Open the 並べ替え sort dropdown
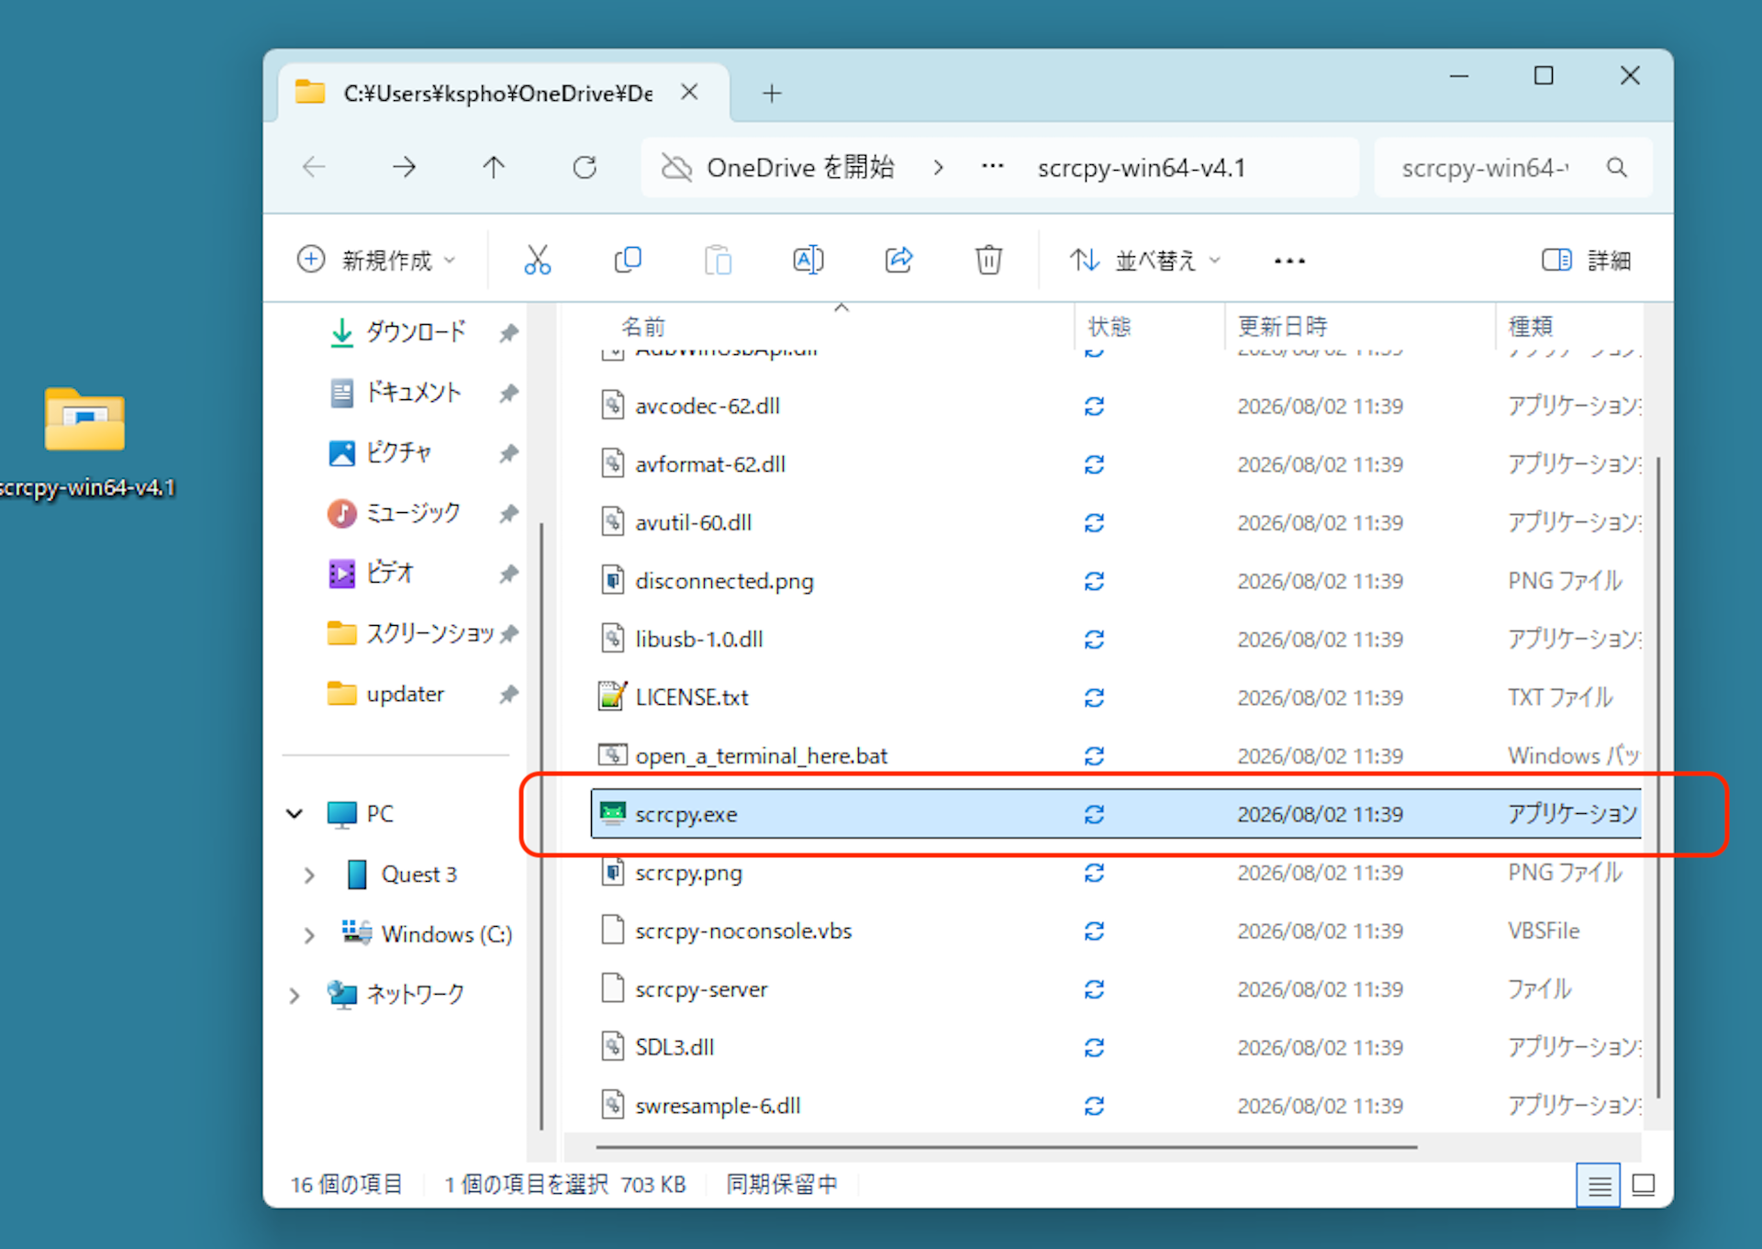 point(1144,261)
